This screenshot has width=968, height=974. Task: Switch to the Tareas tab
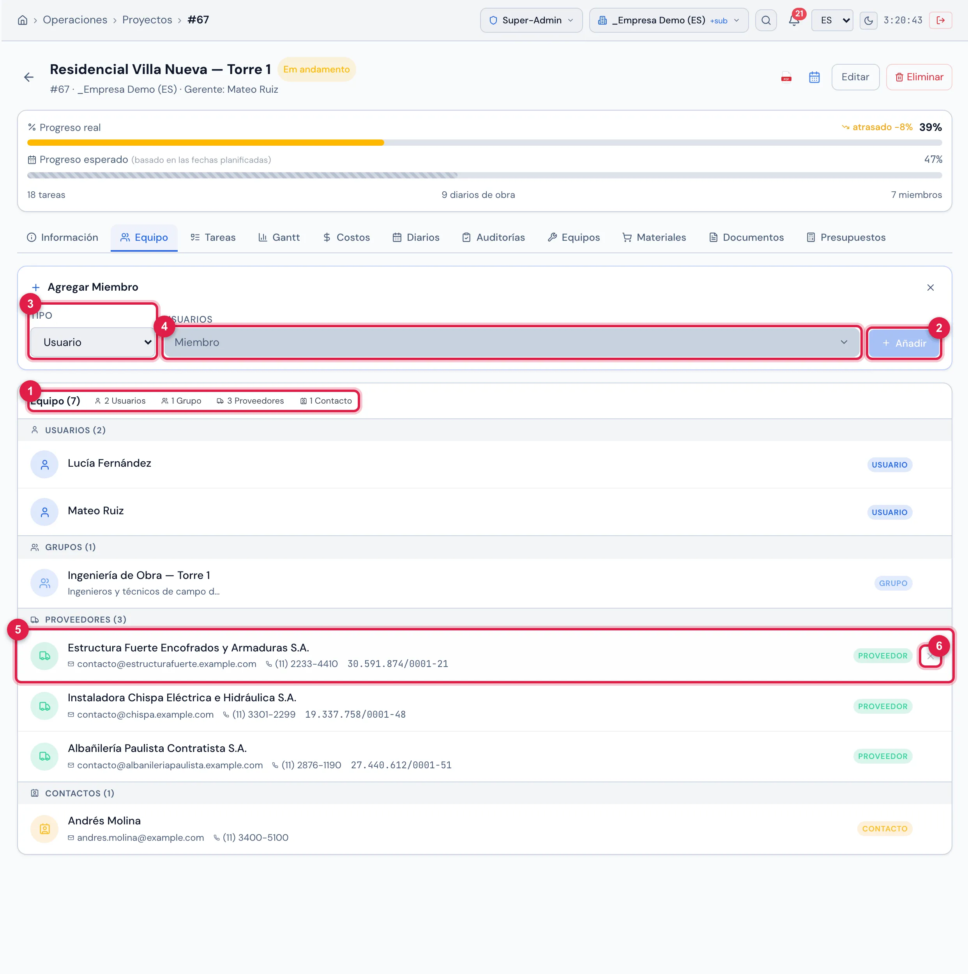(x=213, y=237)
